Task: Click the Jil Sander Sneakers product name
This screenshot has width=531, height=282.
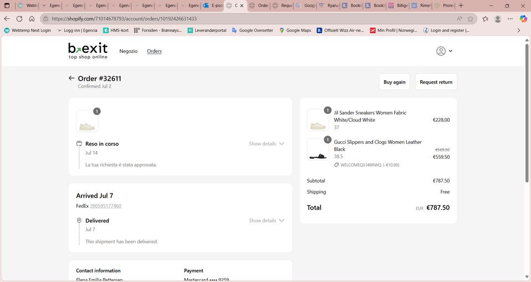Action: [x=370, y=116]
